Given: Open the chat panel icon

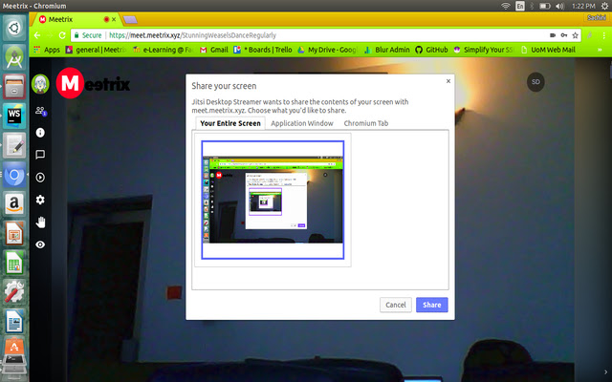Looking at the screenshot, I should (x=40, y=155).
